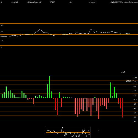Viewport: 138px width, 138px height.
Task: Click the MR axis label -20
Action: tap(135, 104)
